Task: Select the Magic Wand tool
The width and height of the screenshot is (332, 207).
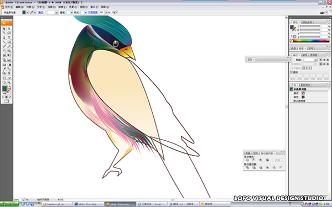Action: [x=4, y=33]
